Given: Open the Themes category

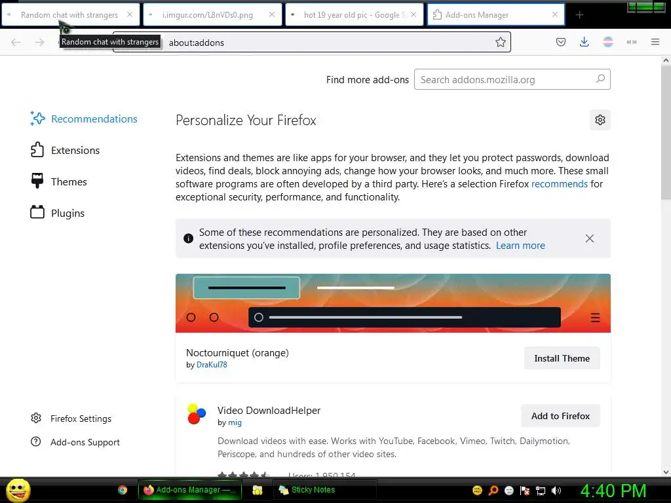Looking at the screenshot, I should click(x=58, y=181).
